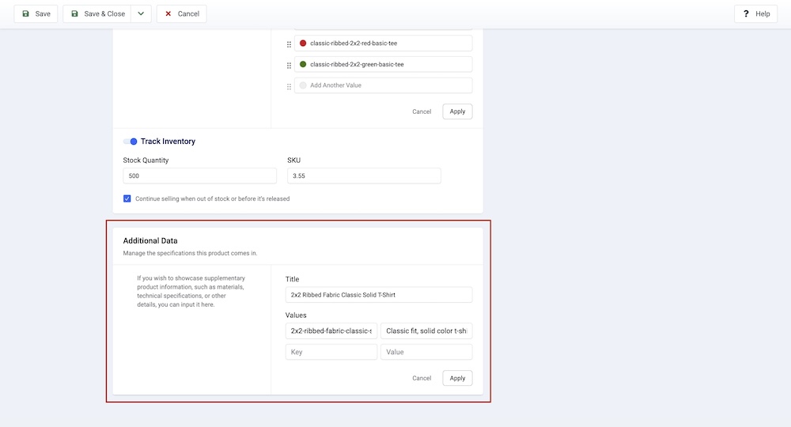Click drag handle beside red basic tee
This screenshot has width=791, height=427.
point(289,43)
